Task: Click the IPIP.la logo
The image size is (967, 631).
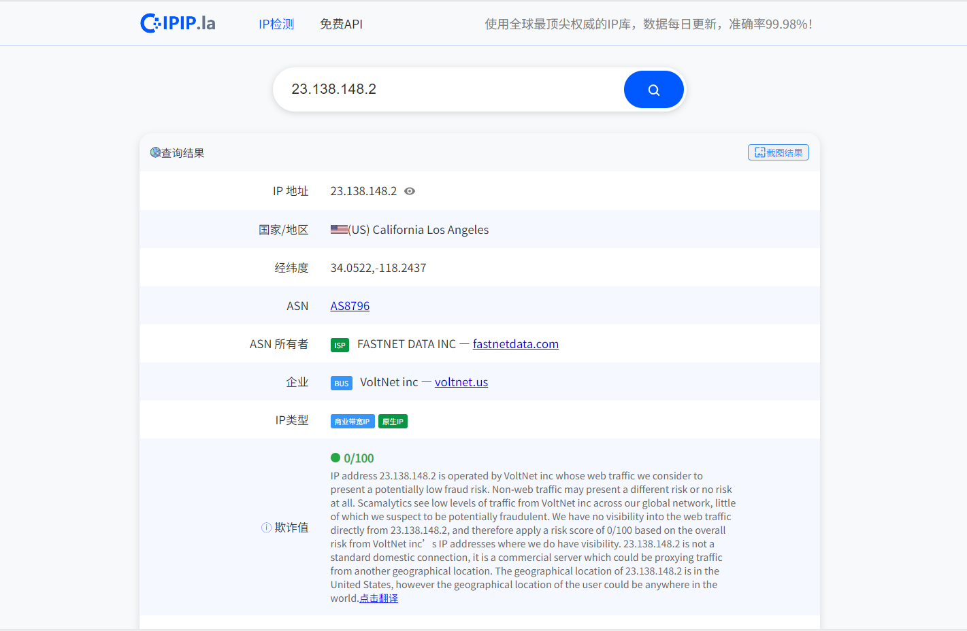Action: 178,23
